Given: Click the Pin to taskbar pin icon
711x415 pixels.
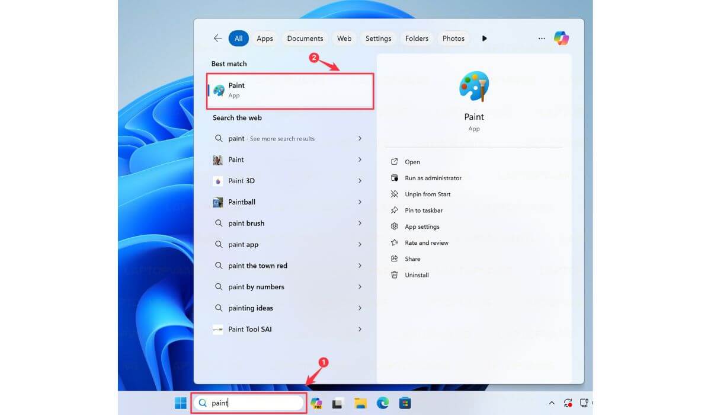Looking at the screenshot, I should point(395,210).
